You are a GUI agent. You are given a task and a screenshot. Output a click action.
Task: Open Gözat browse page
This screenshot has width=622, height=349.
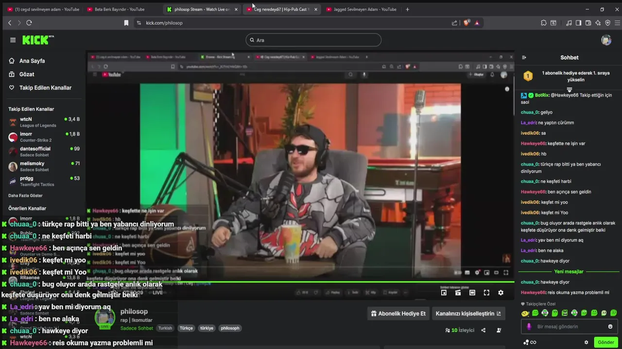(21, 74)
